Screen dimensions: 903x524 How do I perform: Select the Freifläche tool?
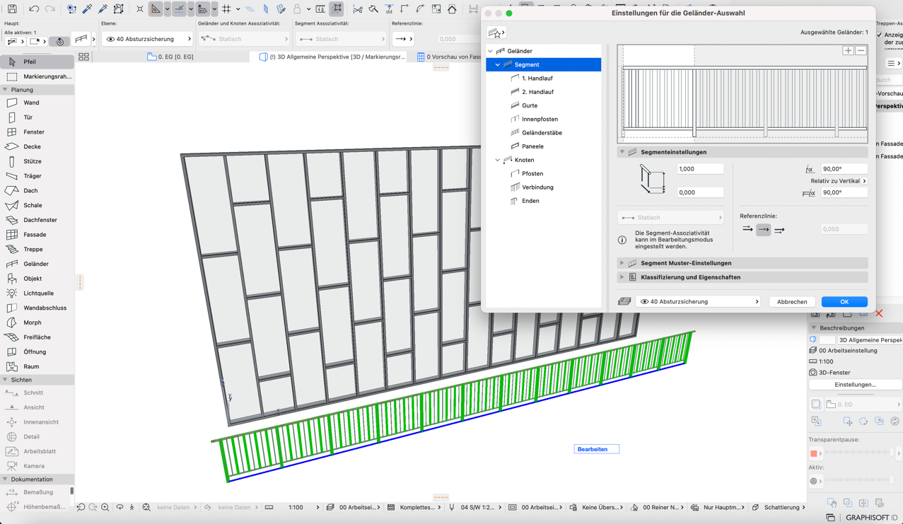37,337
